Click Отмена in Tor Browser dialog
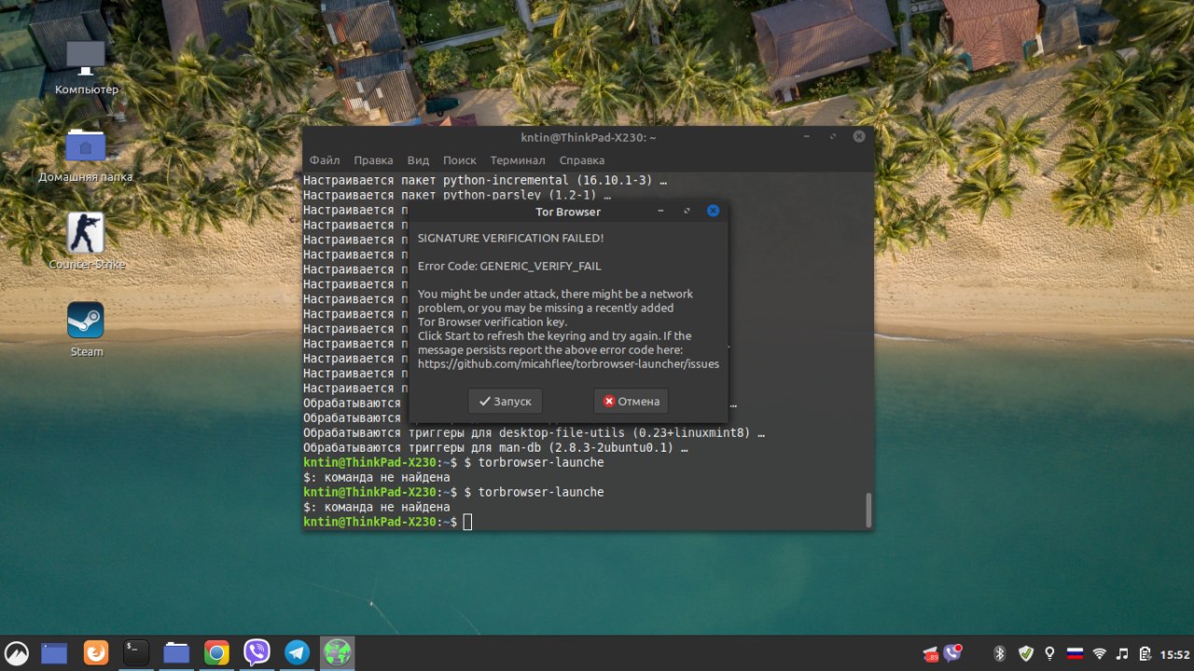Viewport: 1194px width, 671px height. click(x=631, y=401)
